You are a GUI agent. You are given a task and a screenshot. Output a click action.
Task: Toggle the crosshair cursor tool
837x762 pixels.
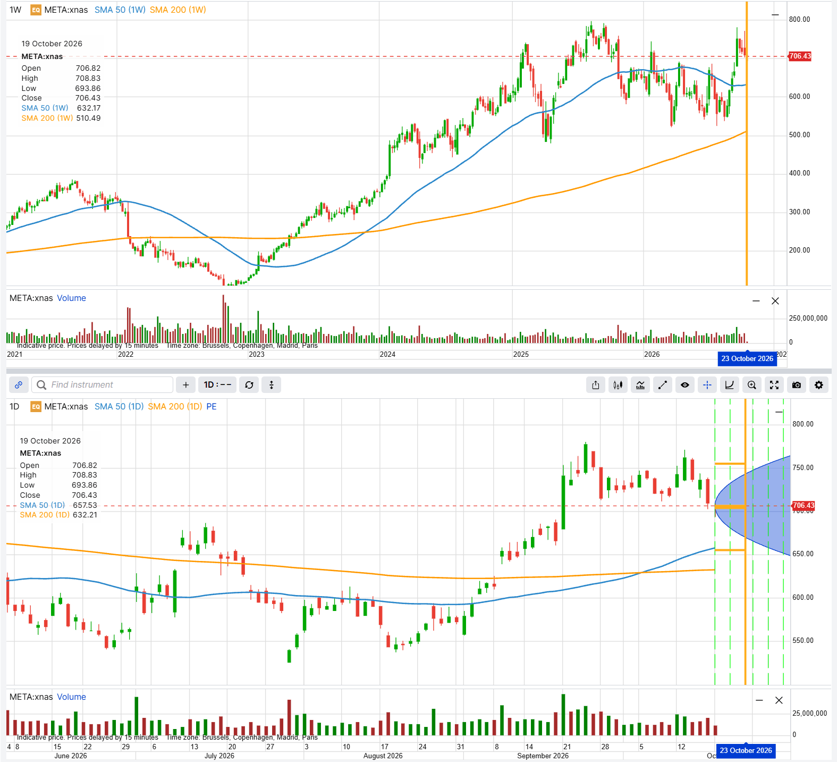tap(707, 385)
